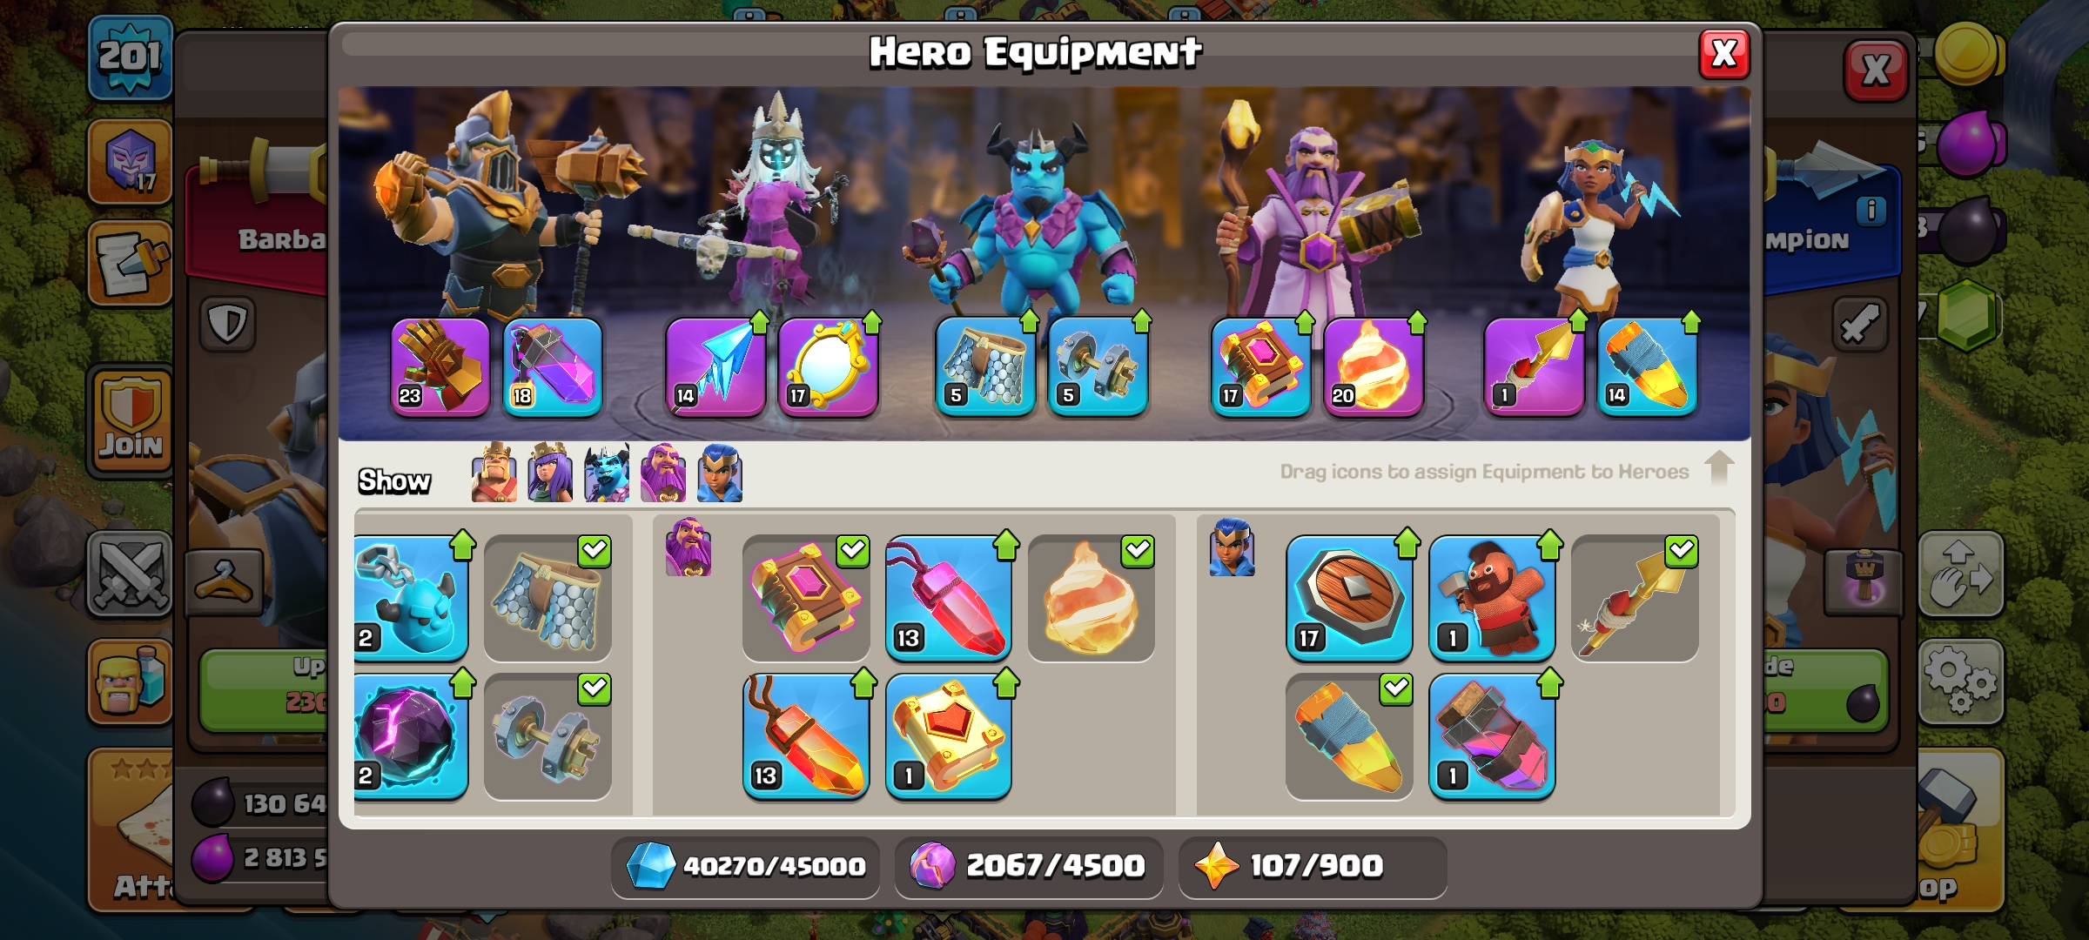Screen dimensions: 2089x940
Task: Select the level 20 Fireball equipment
Action: (1374, 367)
